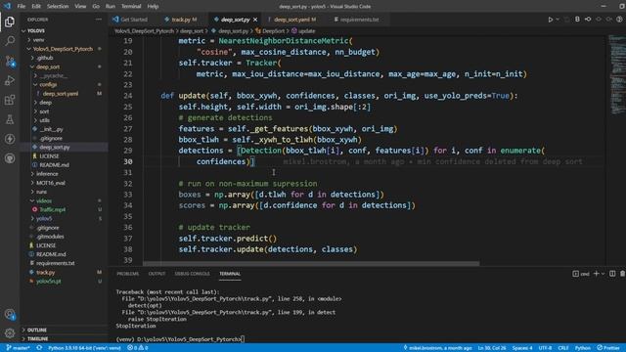Open the Help menu
This screenshot has width=626, height=352.
click(x=153, y=7)
